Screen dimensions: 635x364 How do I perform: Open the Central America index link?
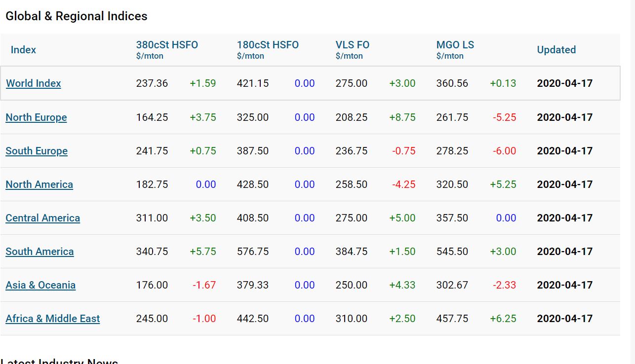click(x=43, y=218)
